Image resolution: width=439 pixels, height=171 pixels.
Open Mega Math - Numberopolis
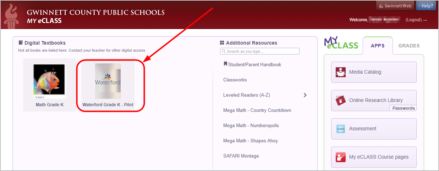click(x=251, y=125)
